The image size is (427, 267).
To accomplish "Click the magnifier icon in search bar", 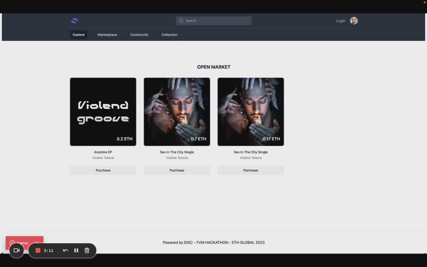I will click(181, 21).
